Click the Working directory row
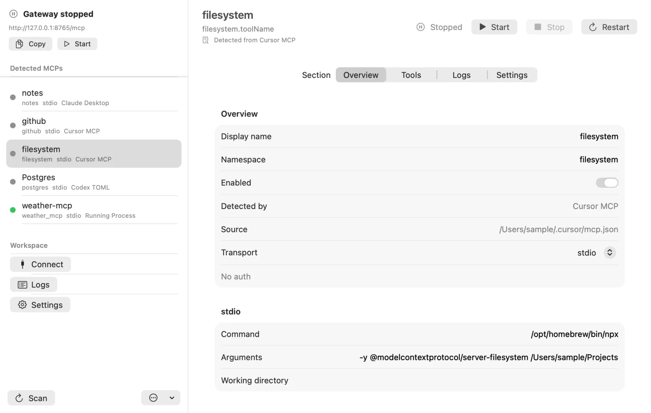 (419, 380)
